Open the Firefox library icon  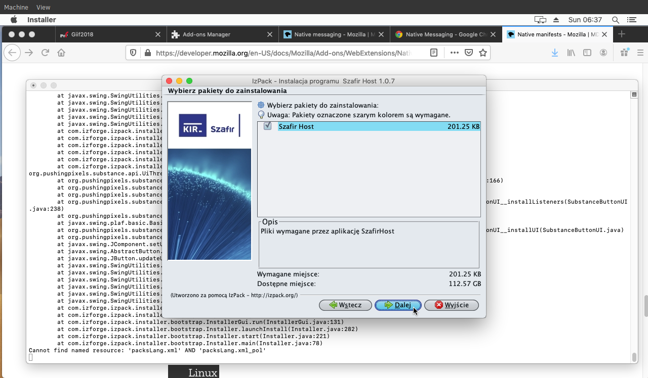[x=571, y=53]
